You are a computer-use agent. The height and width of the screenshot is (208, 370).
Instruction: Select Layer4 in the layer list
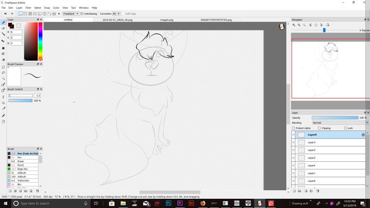pos(330,166)
